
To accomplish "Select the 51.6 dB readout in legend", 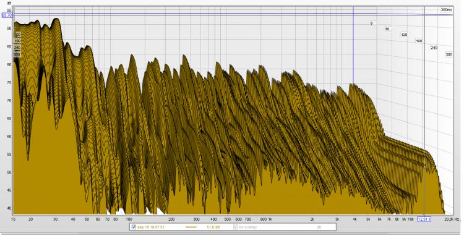I will point(213,228).
